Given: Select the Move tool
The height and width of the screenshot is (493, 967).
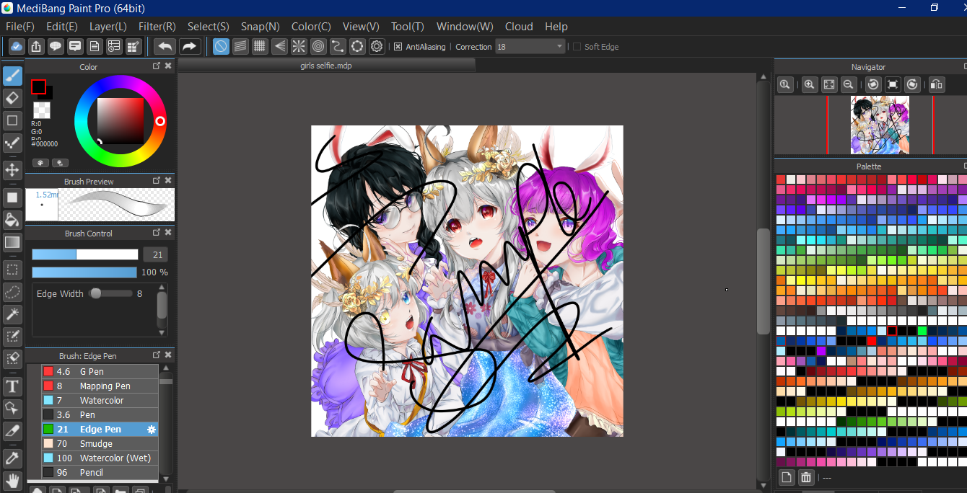Looking at the screenshot, I should 12,170.
